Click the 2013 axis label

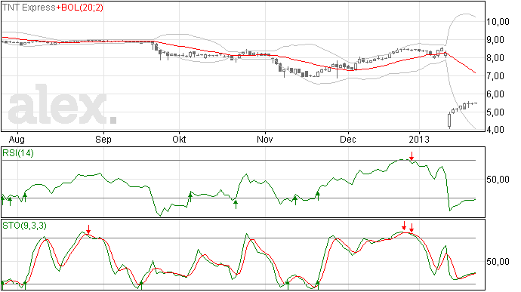419,139
